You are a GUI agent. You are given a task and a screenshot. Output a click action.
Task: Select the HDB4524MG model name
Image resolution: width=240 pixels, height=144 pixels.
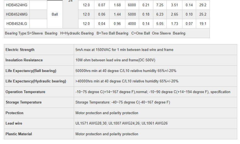pos(16,14)
